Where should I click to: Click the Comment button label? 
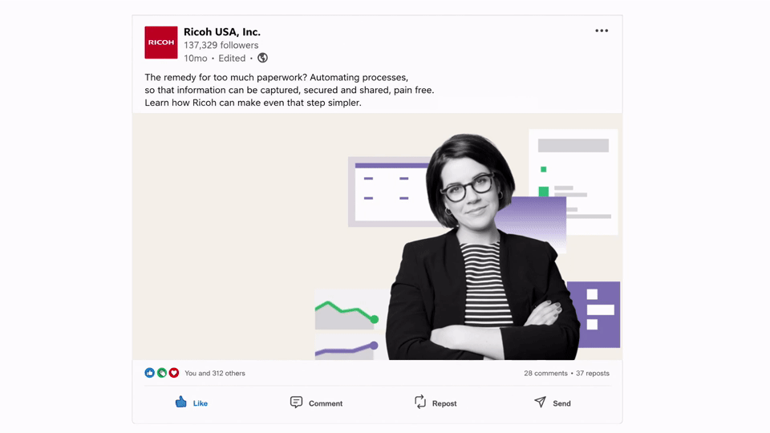(326, 403)
